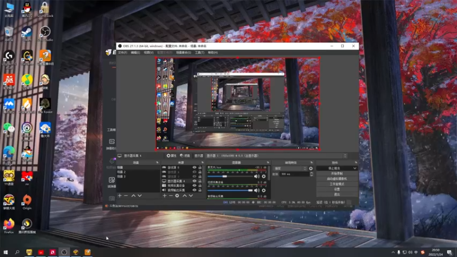This screenshot has width=457, height=257.
Task: Open Sound Lock desktop shortcut
Action: click(x=45, y=10)
